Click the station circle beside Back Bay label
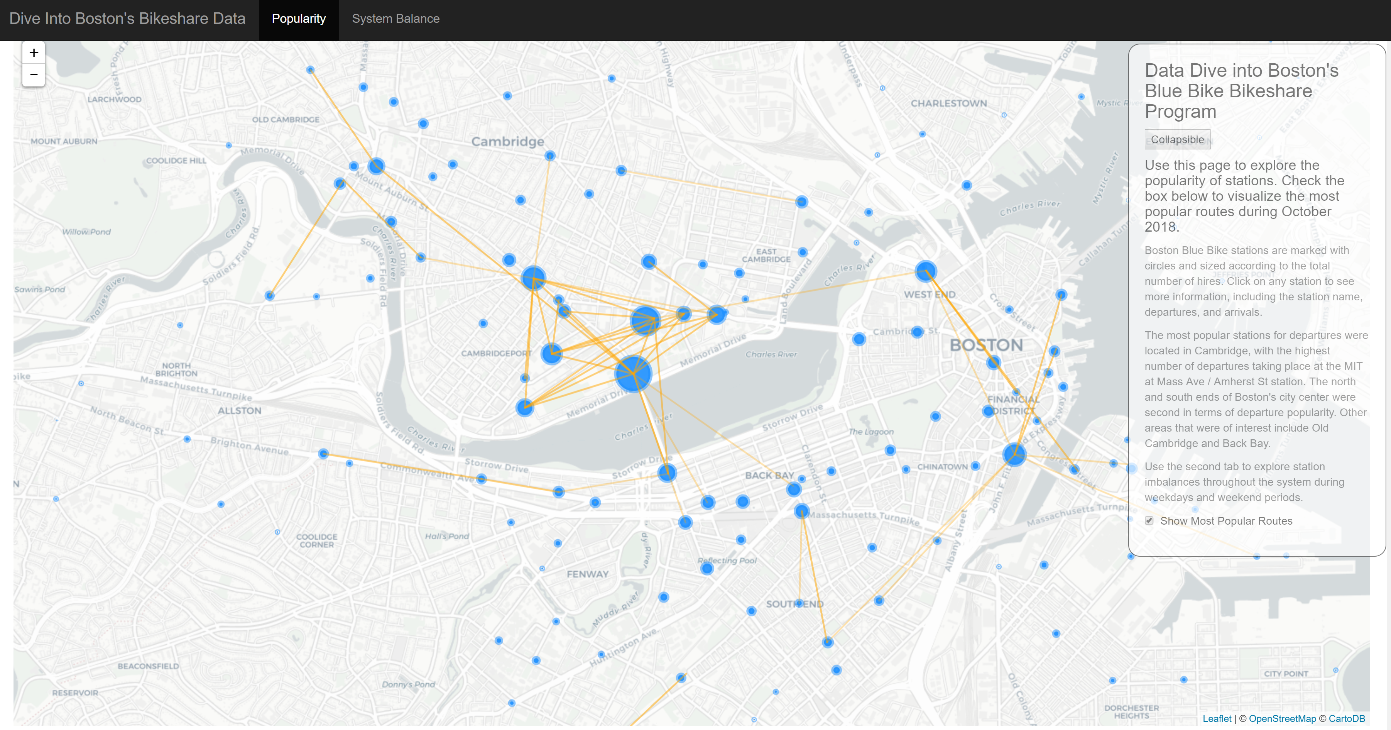 tap(794, 489)
